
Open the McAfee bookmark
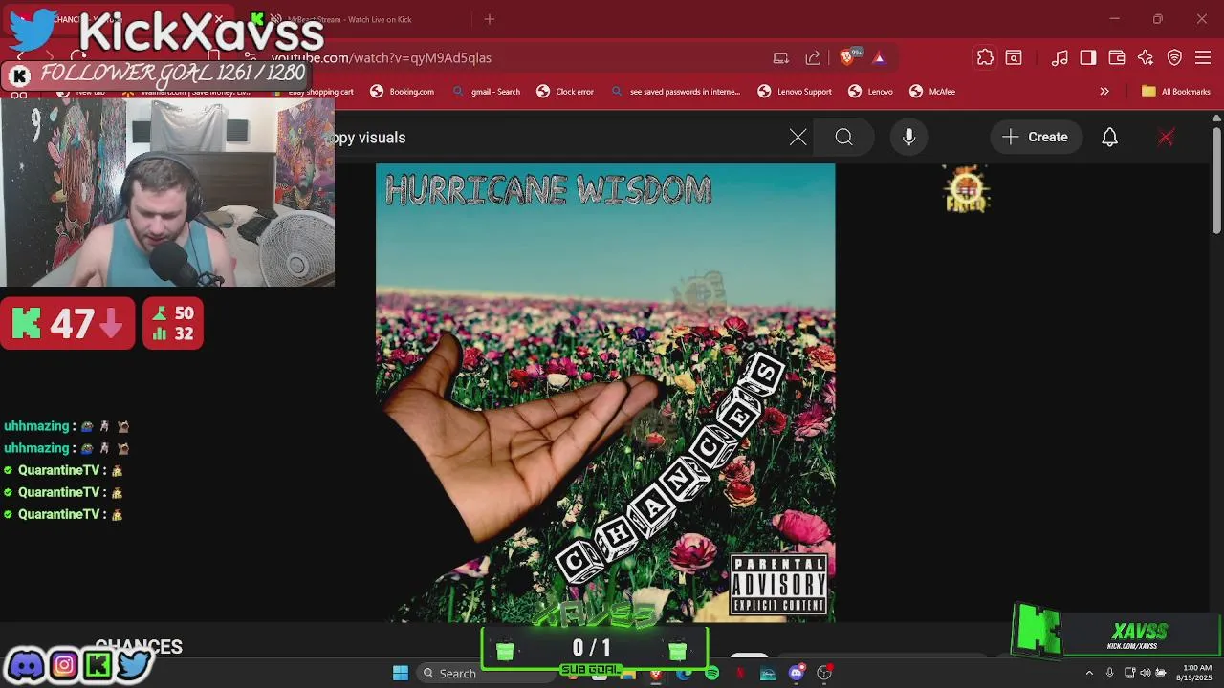(932, 92)
